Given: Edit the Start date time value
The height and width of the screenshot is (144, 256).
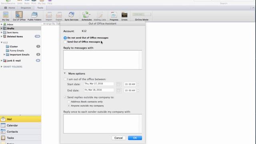Looking at the screenshot, I should pyautogui.click(x=130, y=84).
